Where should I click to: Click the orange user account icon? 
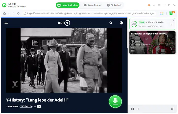pyautogui.click(x=149, y=5)
